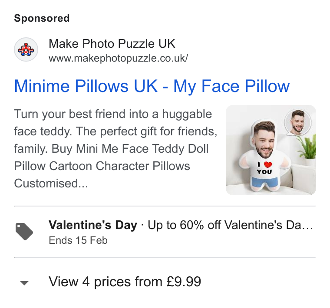Click the www.makephotopuzzle.co.uk URL

coord(118,58)
